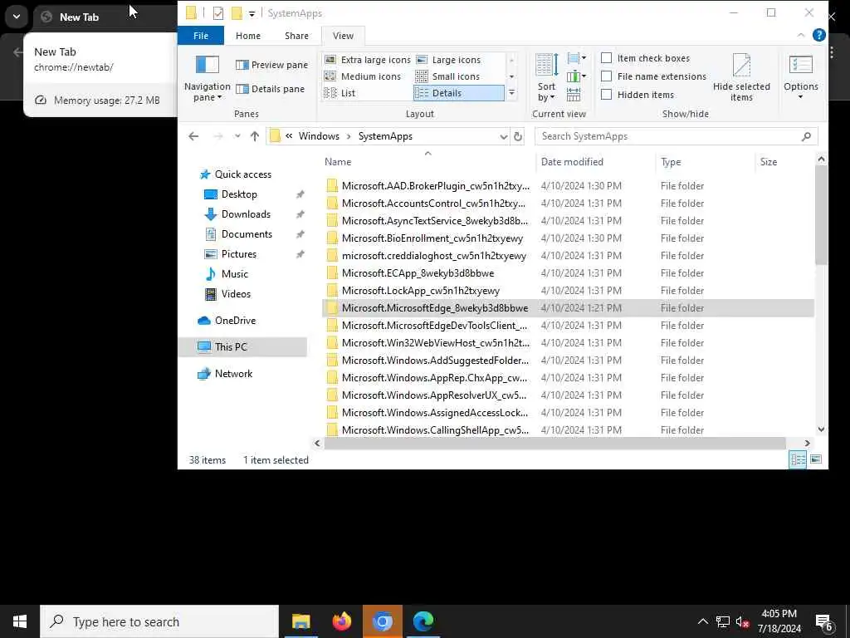Select the Details layout option
The height and width of the screenshot is (638, 850).
pyautogui.click(x=458, y=93)
